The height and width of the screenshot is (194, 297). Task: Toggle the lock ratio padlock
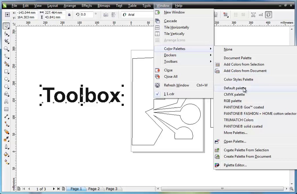69,15
